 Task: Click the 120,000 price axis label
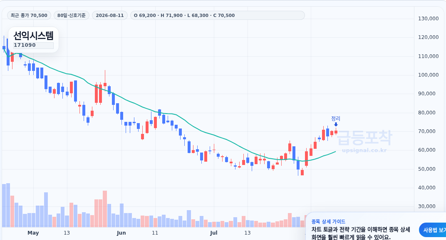(x=429, y=37)
